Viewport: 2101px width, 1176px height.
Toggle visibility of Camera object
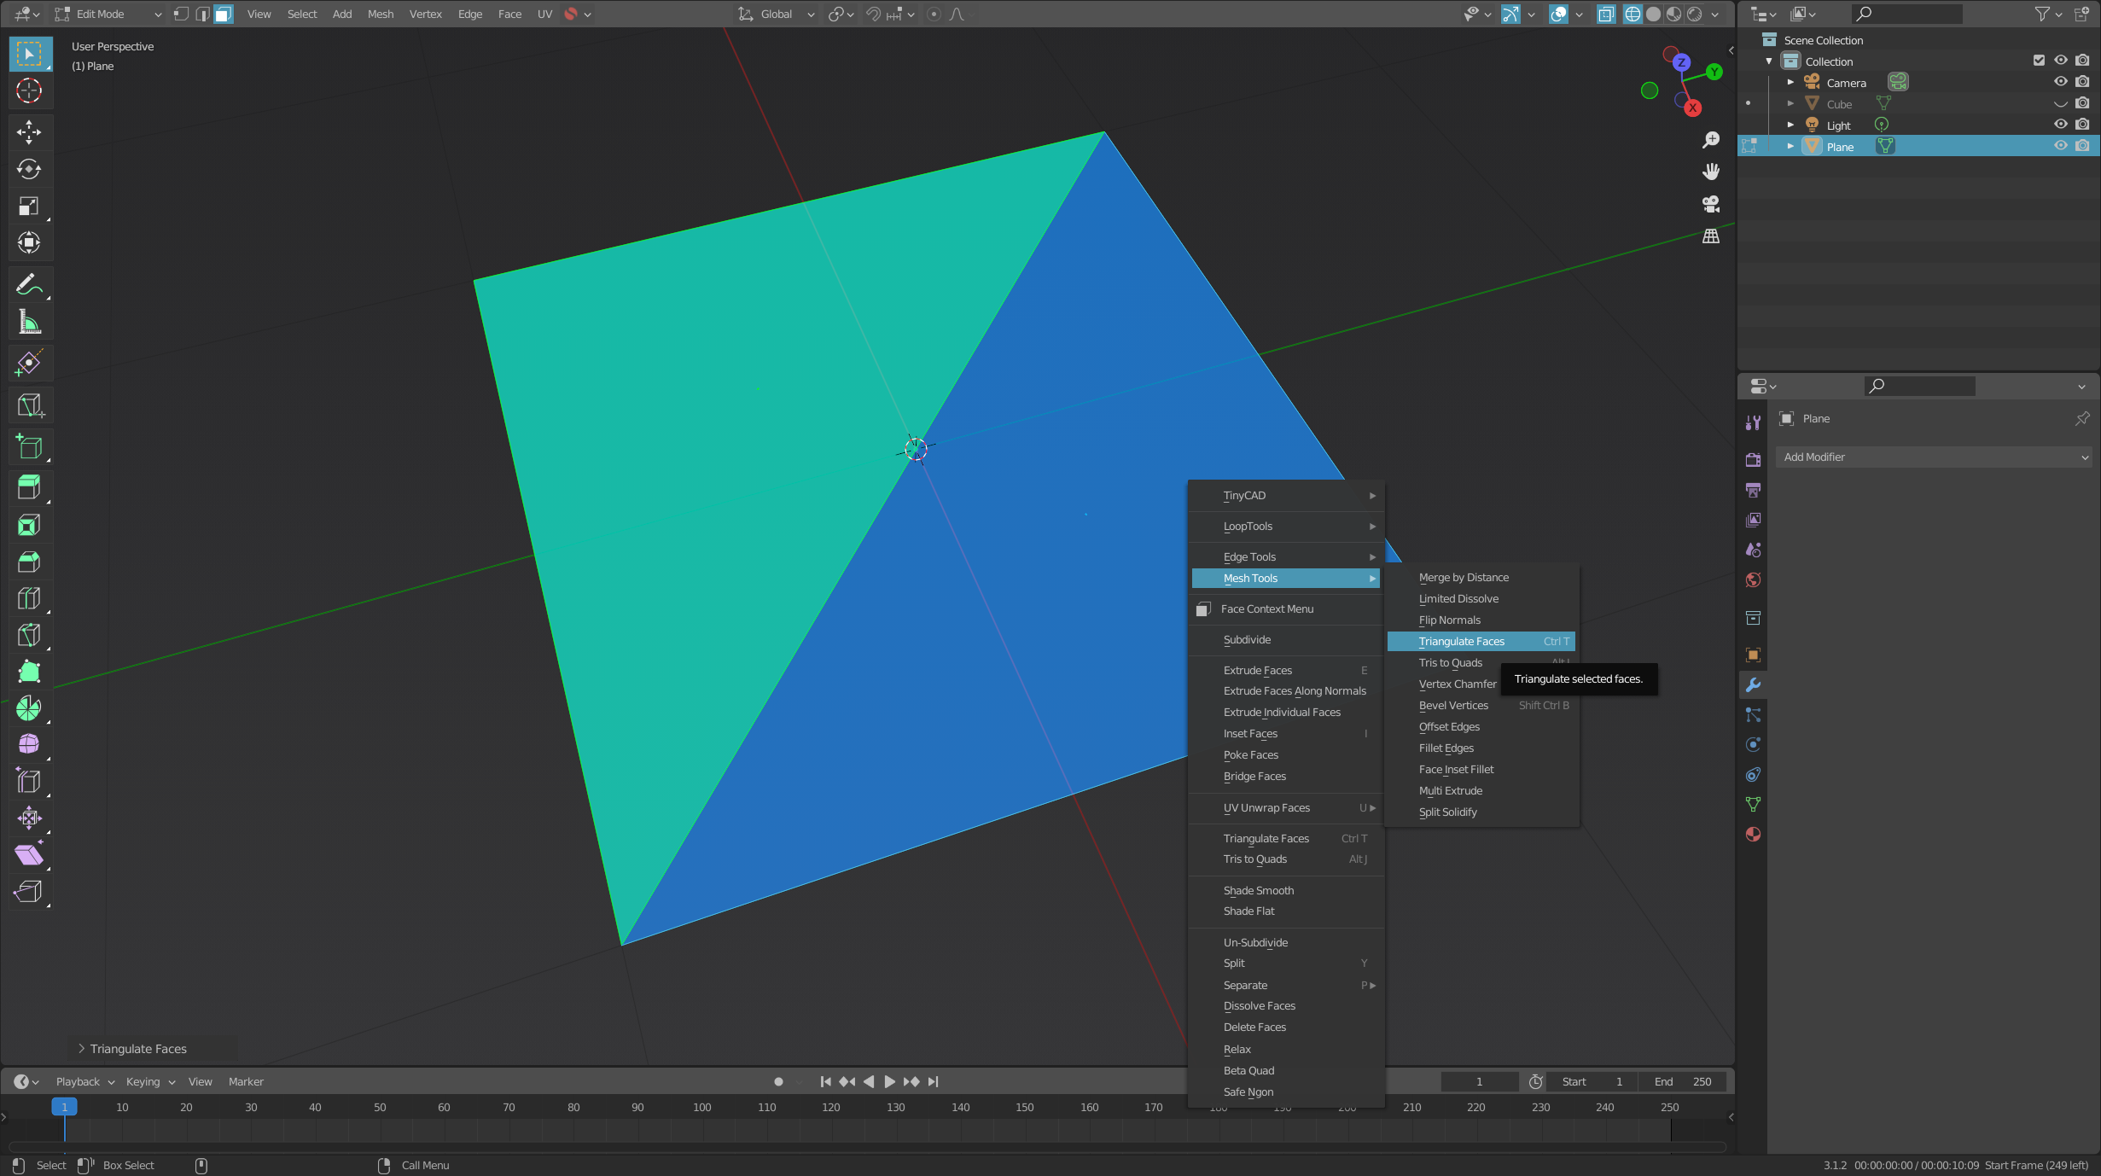[x=2059, y=82]
